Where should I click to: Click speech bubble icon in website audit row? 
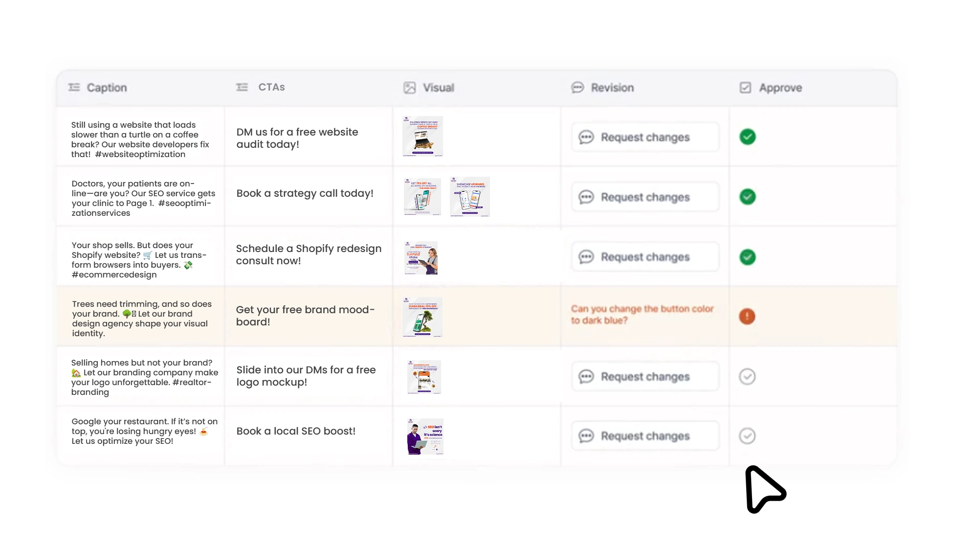point(586,137)
